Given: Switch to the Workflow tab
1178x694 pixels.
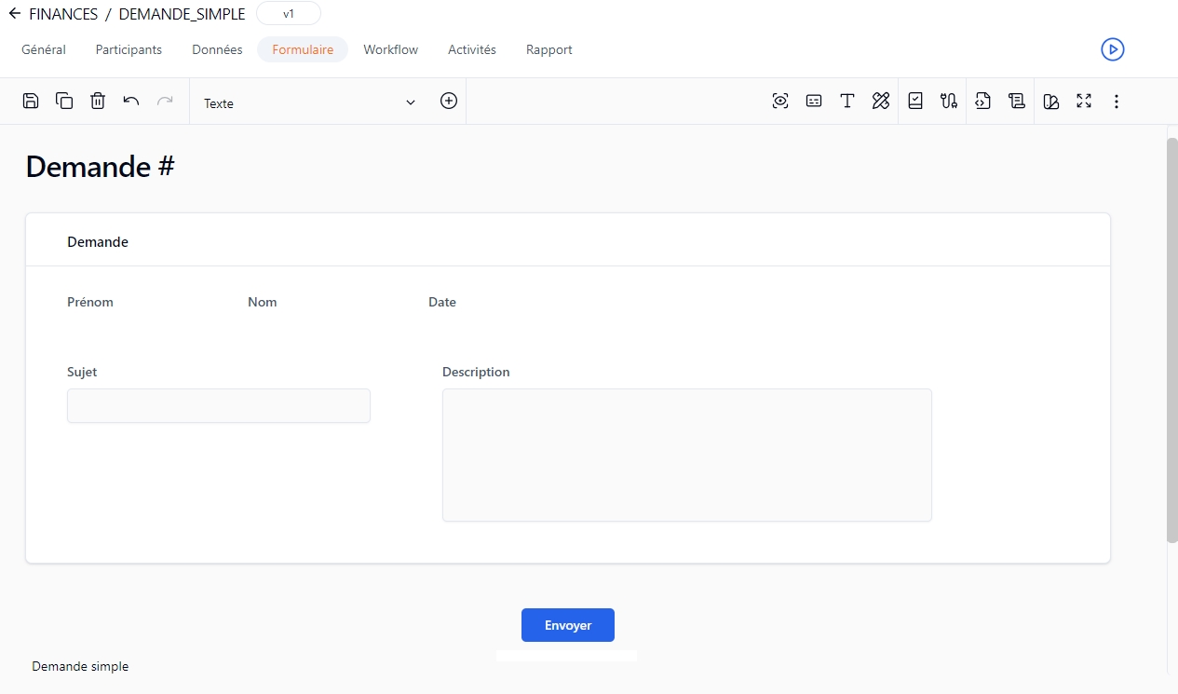Looking at the screenshot, I should click(x=390, y=49).
